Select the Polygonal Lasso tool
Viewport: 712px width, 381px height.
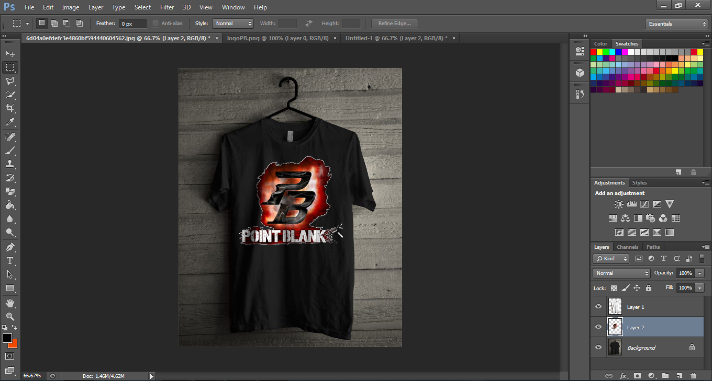click(10, 81)
